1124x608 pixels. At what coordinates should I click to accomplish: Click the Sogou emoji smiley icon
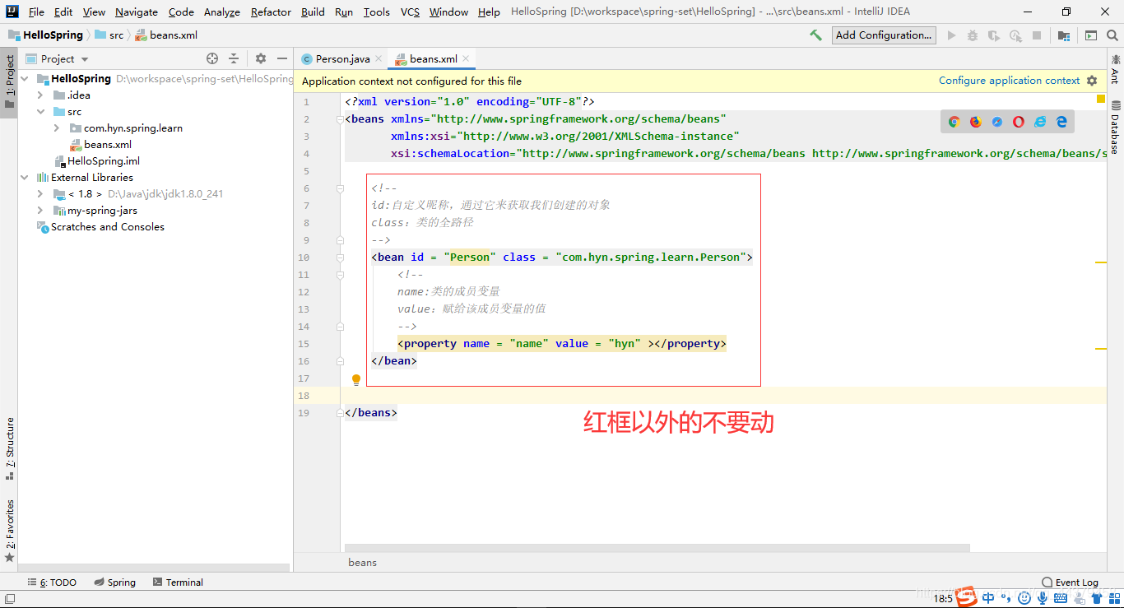click(1025, 598)
